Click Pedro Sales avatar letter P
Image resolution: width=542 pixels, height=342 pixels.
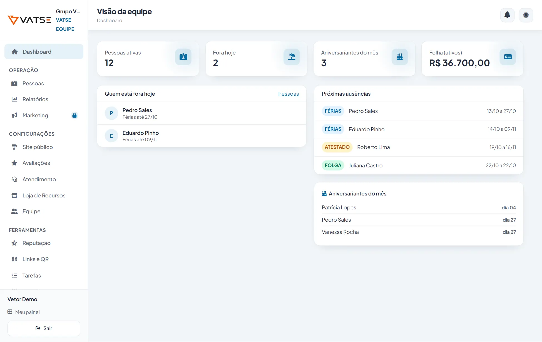[111, 113]
